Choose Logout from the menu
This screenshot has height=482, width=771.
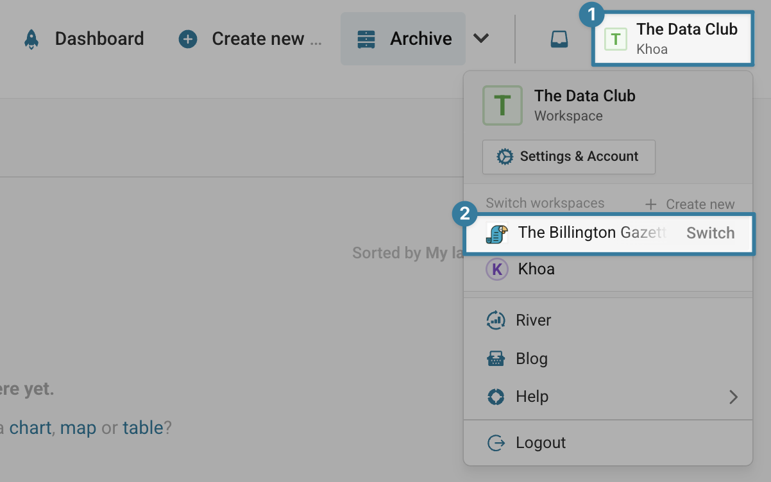(541, 443)
